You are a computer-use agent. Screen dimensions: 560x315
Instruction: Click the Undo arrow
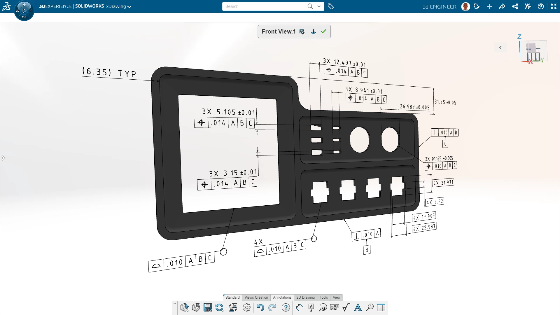point(260,307)
